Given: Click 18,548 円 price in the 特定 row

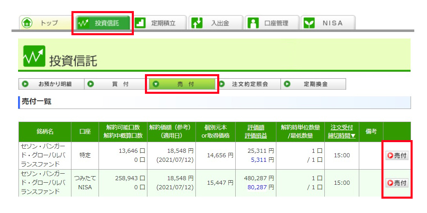Looking at the screenshot, I should point(180,151).
